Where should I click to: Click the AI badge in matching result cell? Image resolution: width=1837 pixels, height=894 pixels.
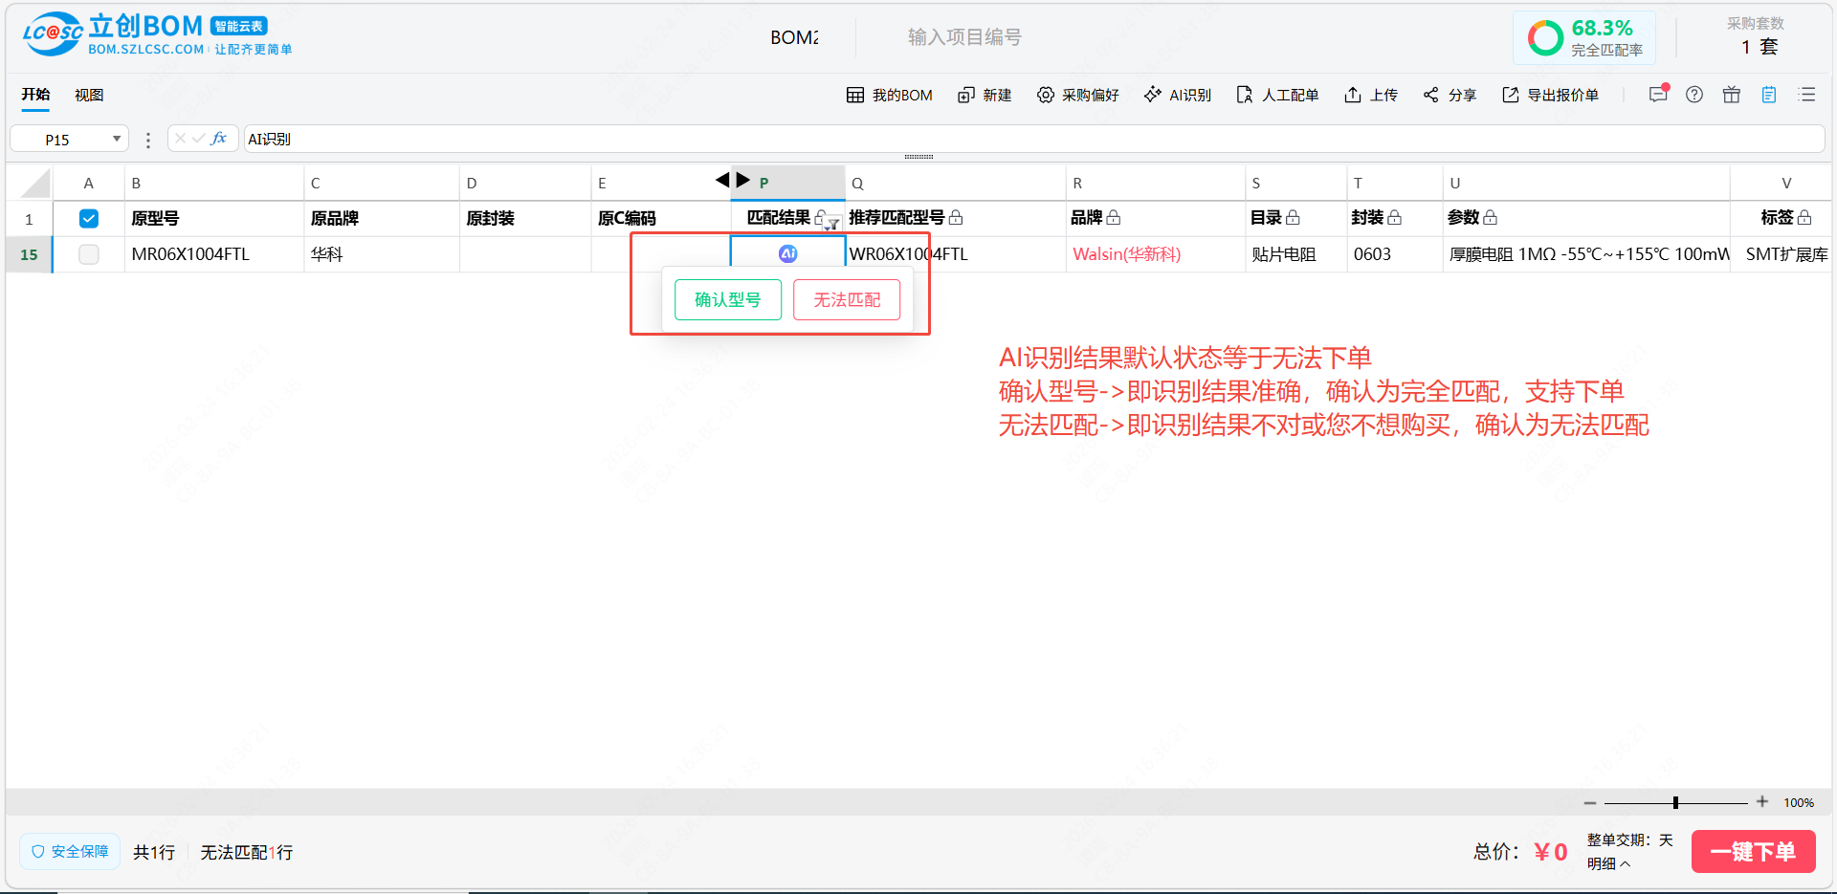[787, 253]
